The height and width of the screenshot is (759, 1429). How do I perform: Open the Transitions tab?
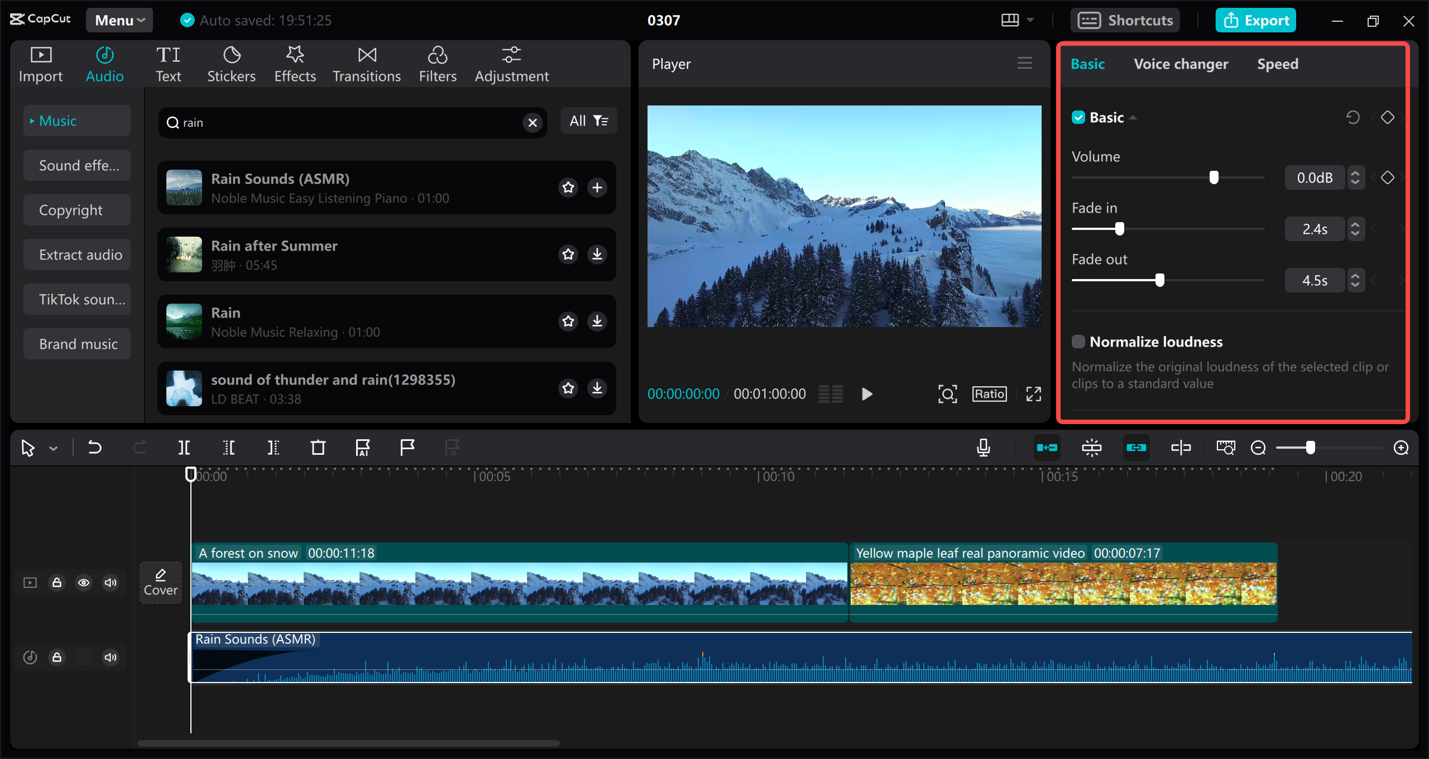coord(367,64)
